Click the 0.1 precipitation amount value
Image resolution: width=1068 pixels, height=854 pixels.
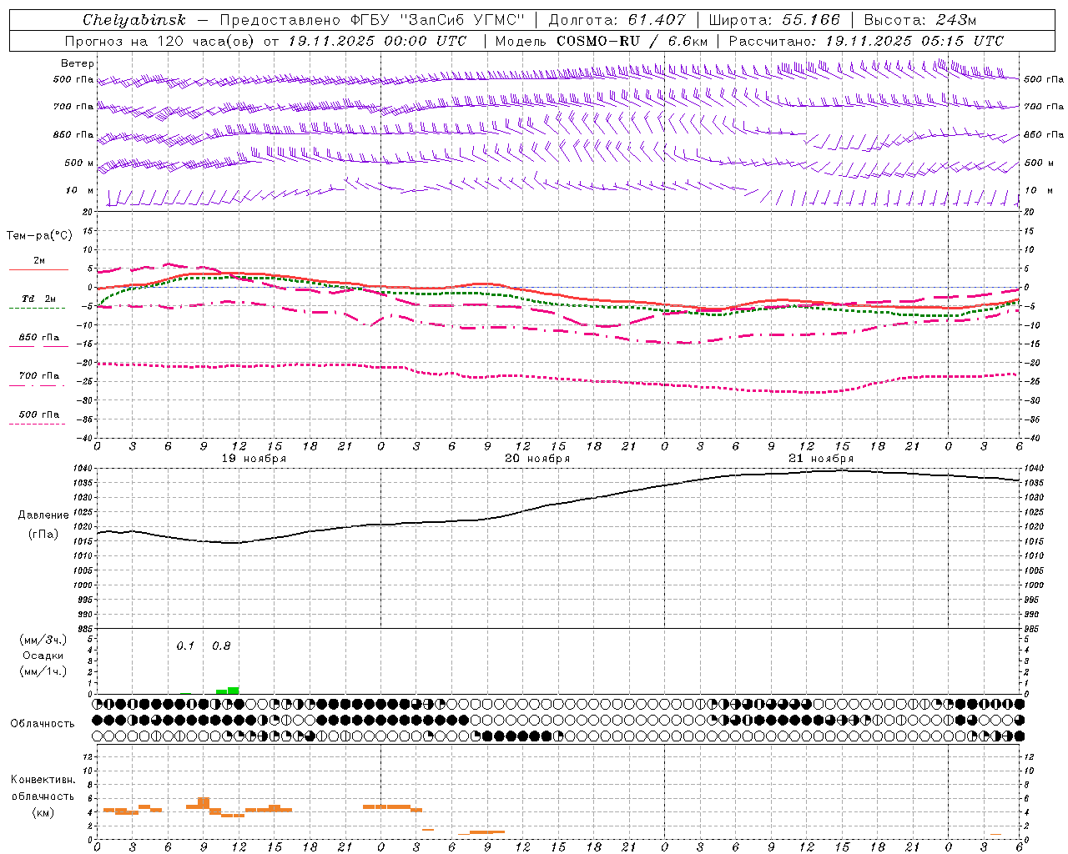(185, 646)
